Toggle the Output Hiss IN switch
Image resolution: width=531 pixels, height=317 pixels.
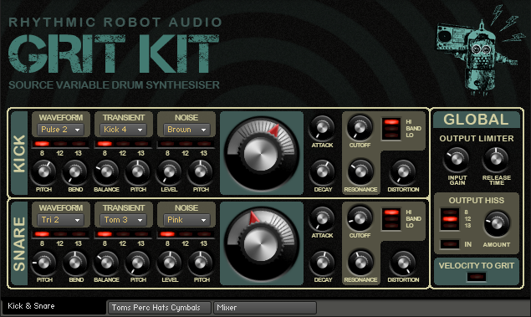pyautogui.click(x=450, y=244)
